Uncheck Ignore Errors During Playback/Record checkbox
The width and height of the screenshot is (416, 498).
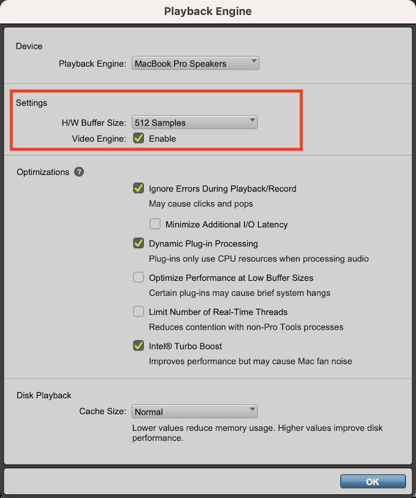[138, 189]
